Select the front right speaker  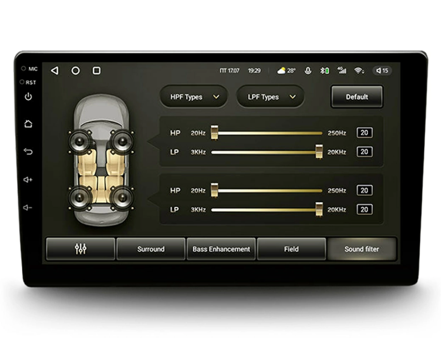(122, 141)
